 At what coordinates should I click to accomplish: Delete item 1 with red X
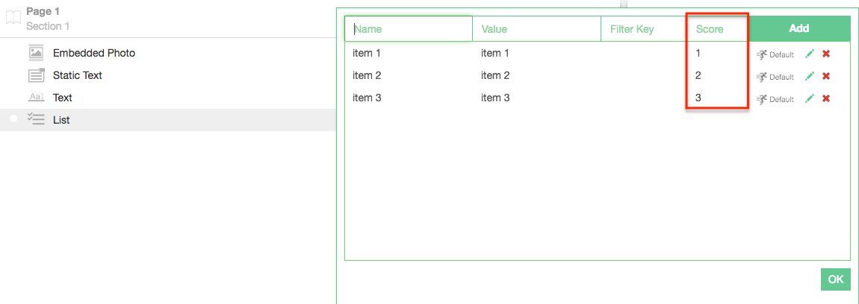click(x=826, y=54)
